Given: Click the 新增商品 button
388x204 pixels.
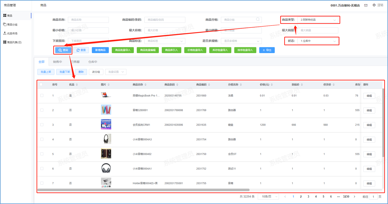Looking at the screenshot, I should coord(100,50).
